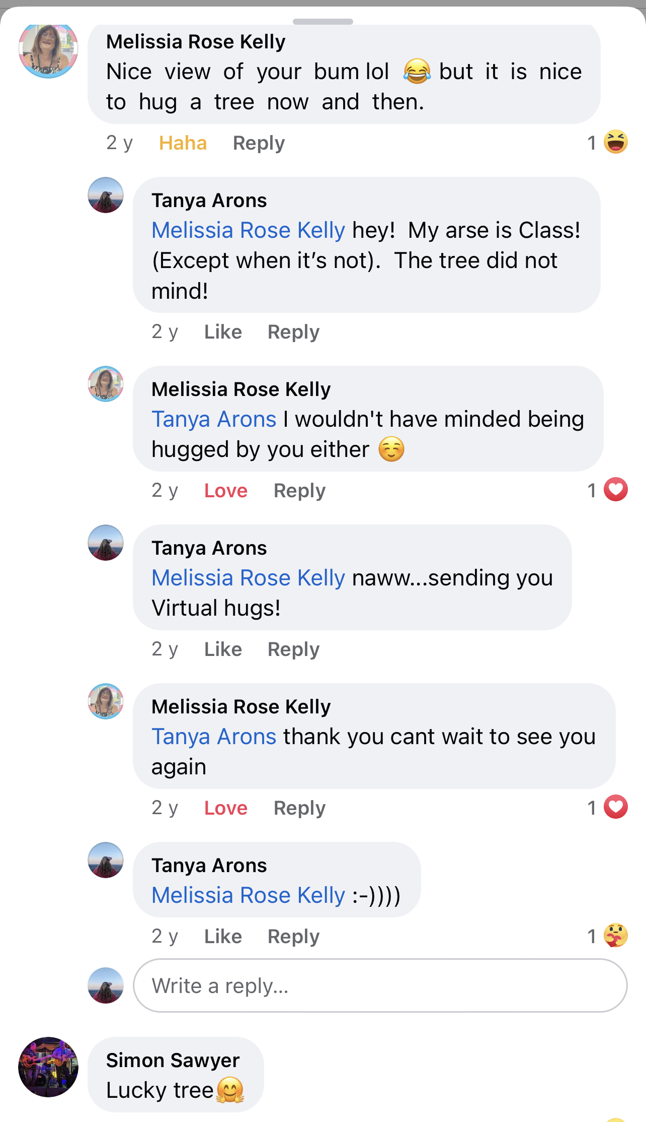This screenshot has height=1122, width=646.
Task: Reply to the ':-))))' comment
Action: 293,937
